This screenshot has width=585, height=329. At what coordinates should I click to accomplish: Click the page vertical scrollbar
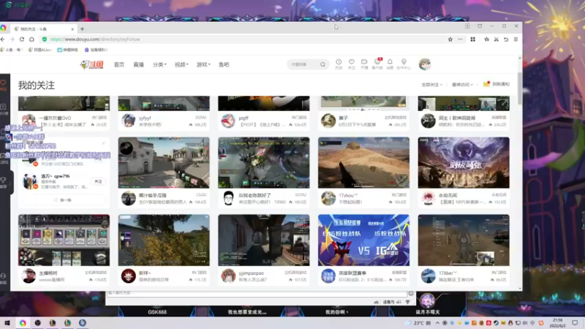[520, 89]
